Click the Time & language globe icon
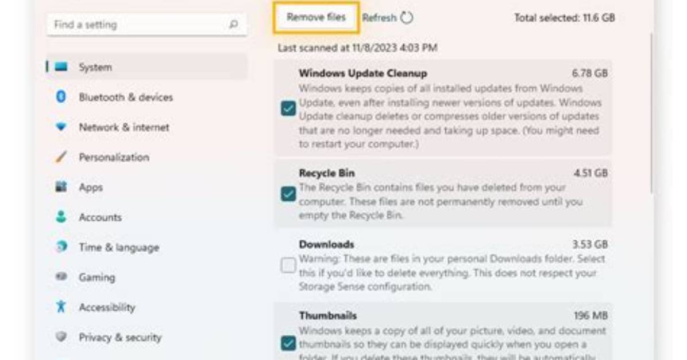The image size is (687, 360). click(x=61, y=246)
